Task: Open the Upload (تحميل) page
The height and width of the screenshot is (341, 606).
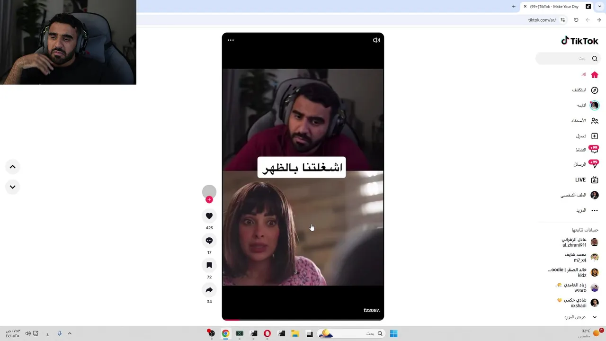Action: (x=587, y=136)
